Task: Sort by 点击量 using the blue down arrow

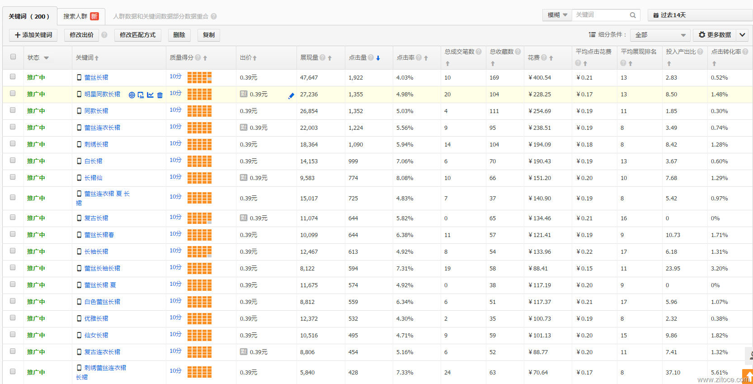Action: pyautogui.click(x=378, y=58)
